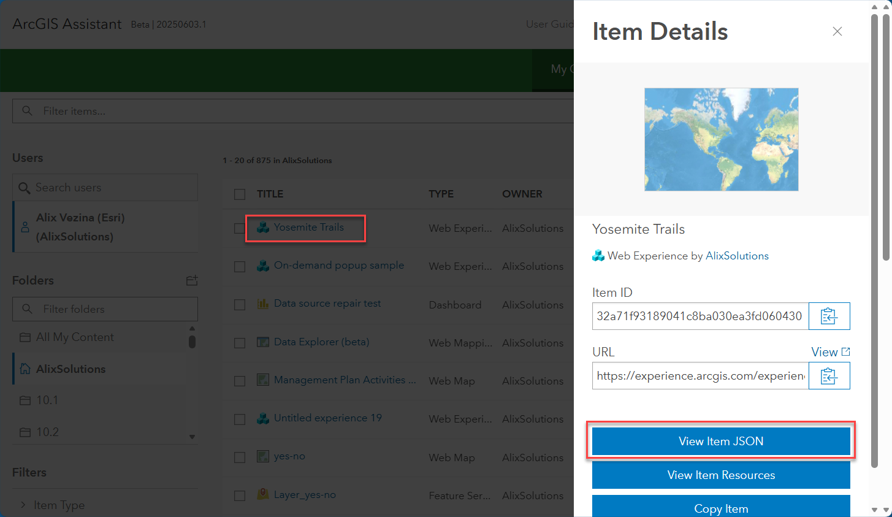Click the folder list scroll up arrow
This screenshot has height=517, width=892.
pyautogui.click(x=192, y=328)
